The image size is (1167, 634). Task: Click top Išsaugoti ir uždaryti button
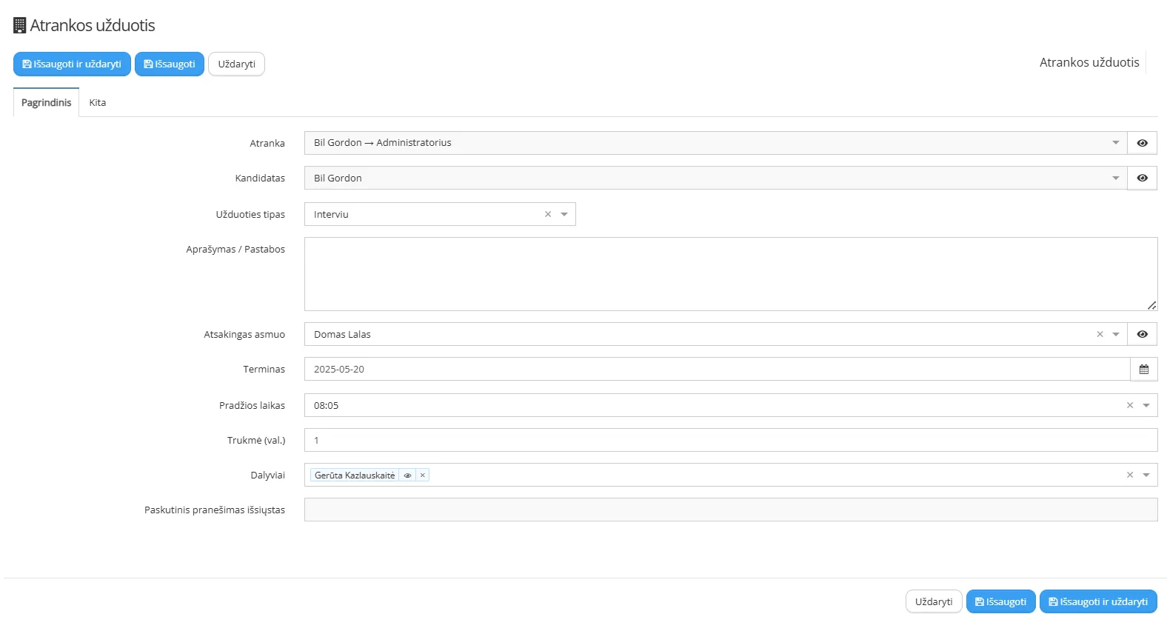pyautogui.click(x=72, y=64)
